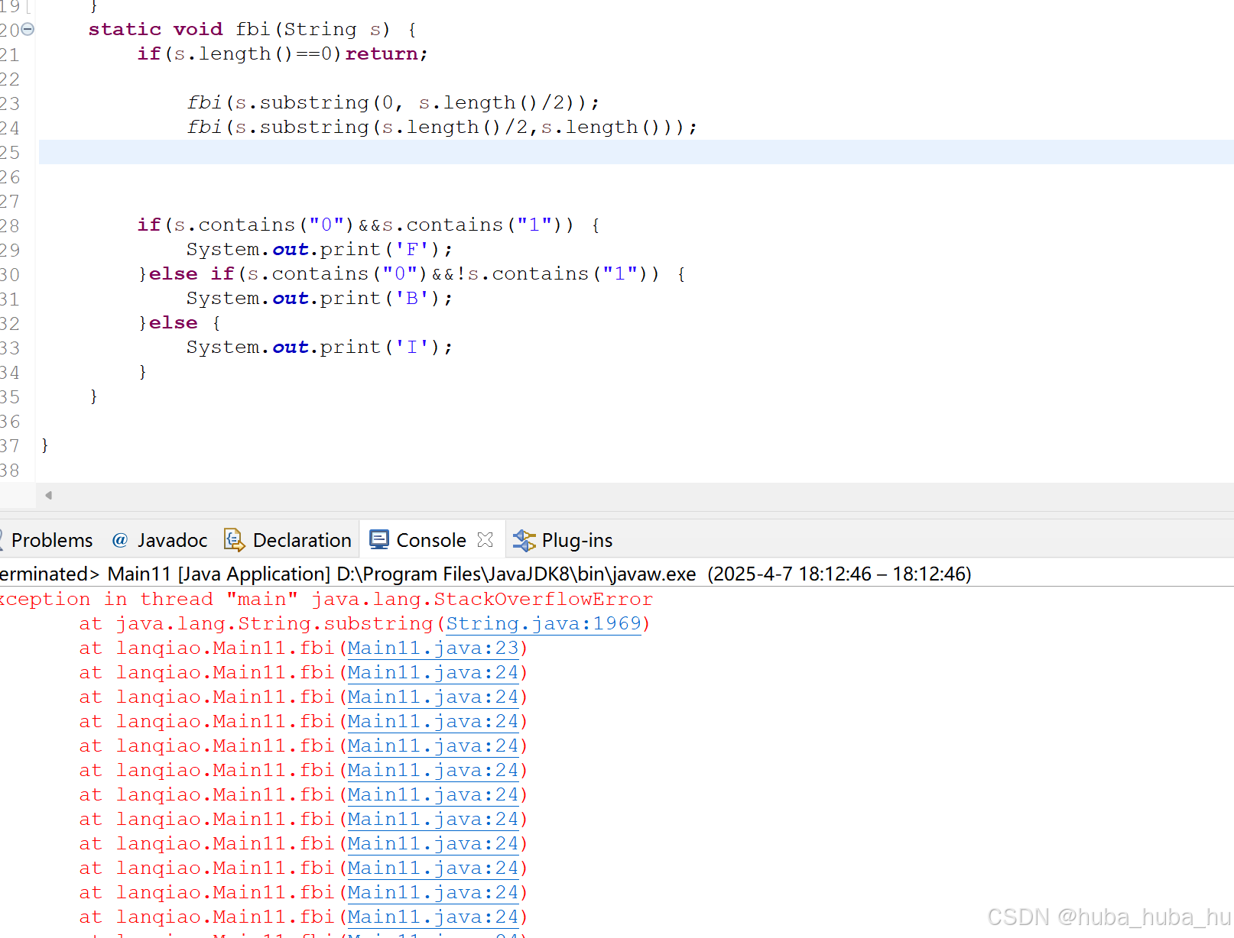
Task: Click line number 25 in the gutter
Action: click(11, 152)
